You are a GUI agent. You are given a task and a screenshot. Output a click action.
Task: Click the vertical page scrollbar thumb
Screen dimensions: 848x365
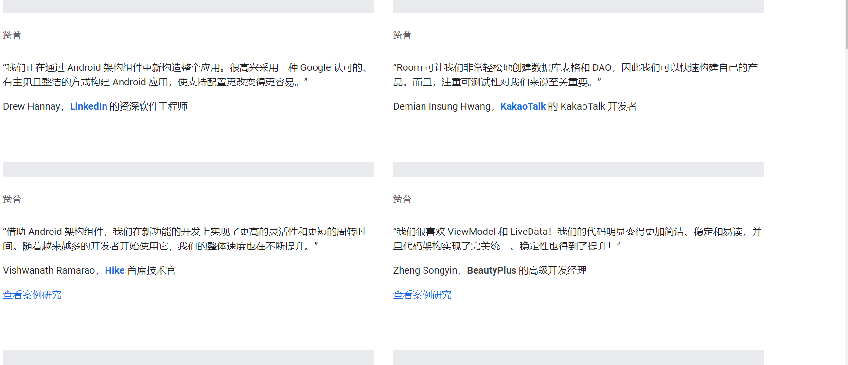pos(847,24)
